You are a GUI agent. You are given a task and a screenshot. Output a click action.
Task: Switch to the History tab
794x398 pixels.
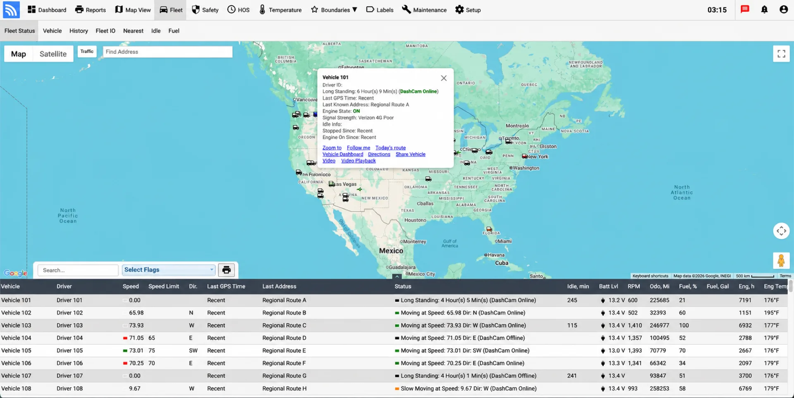tap(79, 31)
